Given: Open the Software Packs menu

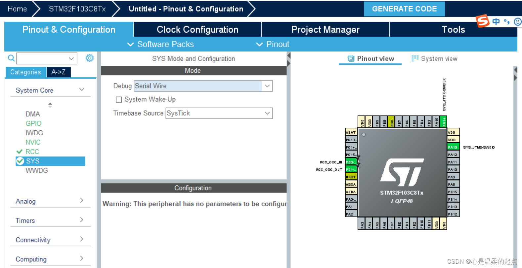Looking at the screenshot, I should click(161, 44).
